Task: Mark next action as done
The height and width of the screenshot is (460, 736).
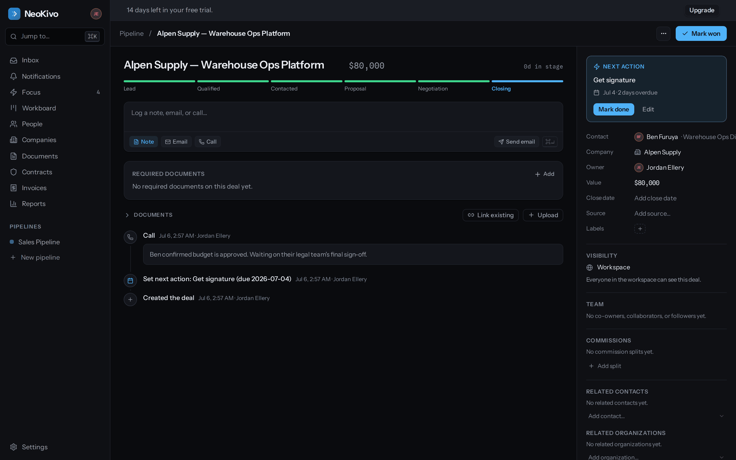Action: pos(613,110)
